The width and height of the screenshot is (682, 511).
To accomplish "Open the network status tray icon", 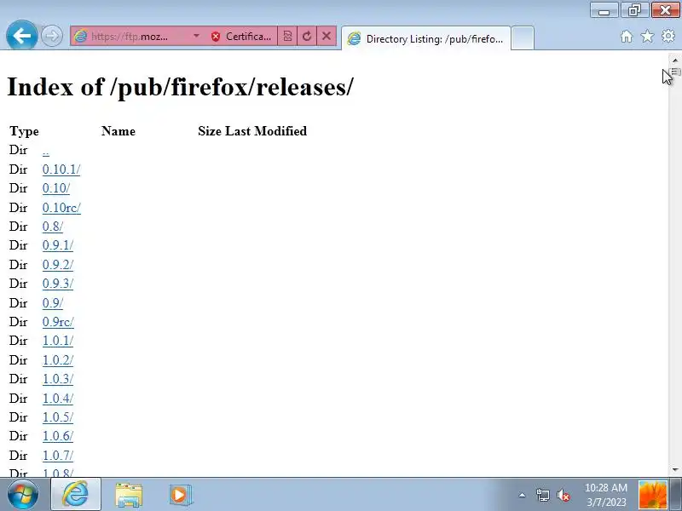I will [543, 495].
